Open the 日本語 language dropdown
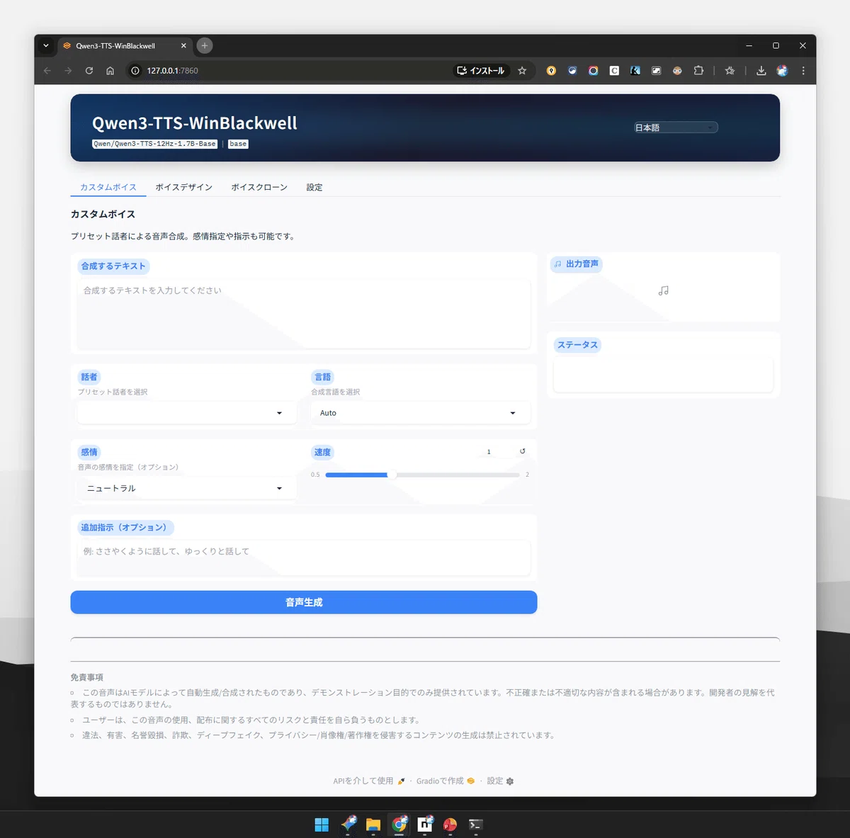Screen dimensions: 850x838 pos(675,128)
